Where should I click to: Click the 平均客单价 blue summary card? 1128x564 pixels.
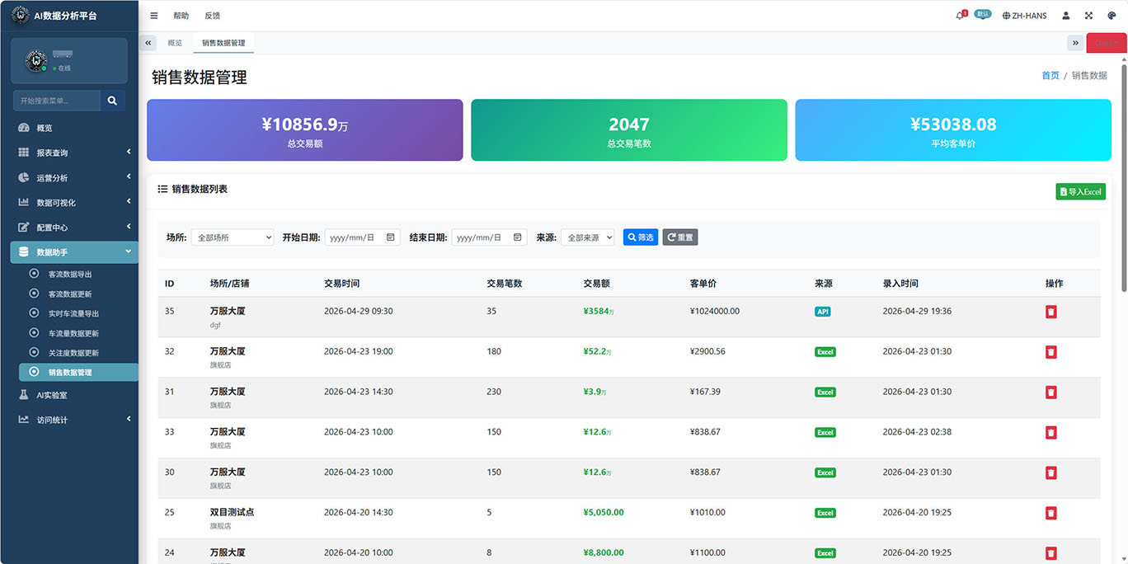tap(953, 130)
